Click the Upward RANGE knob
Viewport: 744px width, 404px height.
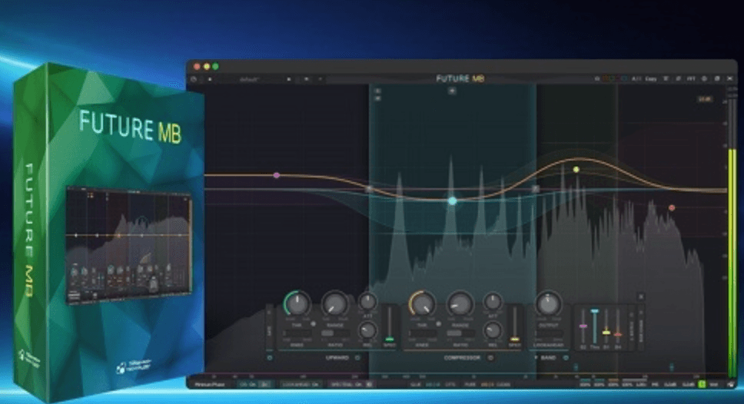[335, 304]
